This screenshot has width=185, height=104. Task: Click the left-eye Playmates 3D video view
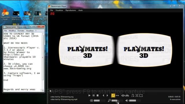(x=87, y=50)
